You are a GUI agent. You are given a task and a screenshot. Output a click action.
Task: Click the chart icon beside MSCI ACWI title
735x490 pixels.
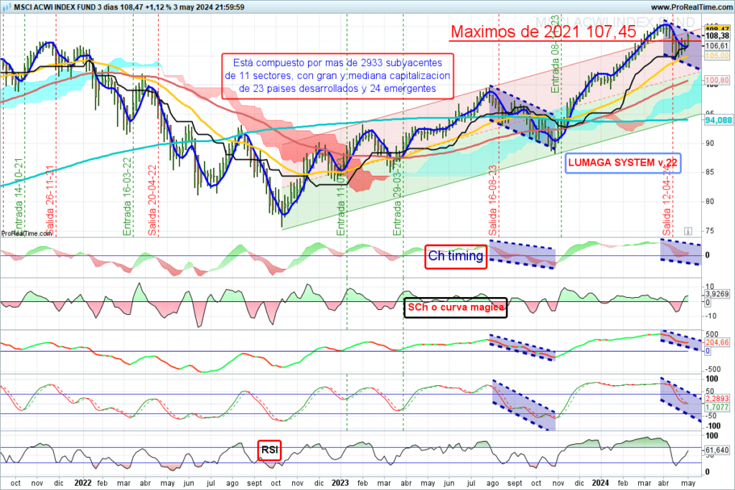point(6,7)
